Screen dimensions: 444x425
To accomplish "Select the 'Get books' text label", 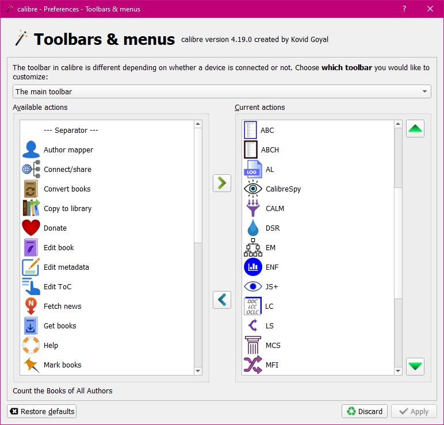I will [60, 326].
